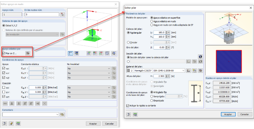Click Cancelar in Editar apoyo en nudo
Image resolution: width=254 pixels, height=129 pixels.
(109, 124)
